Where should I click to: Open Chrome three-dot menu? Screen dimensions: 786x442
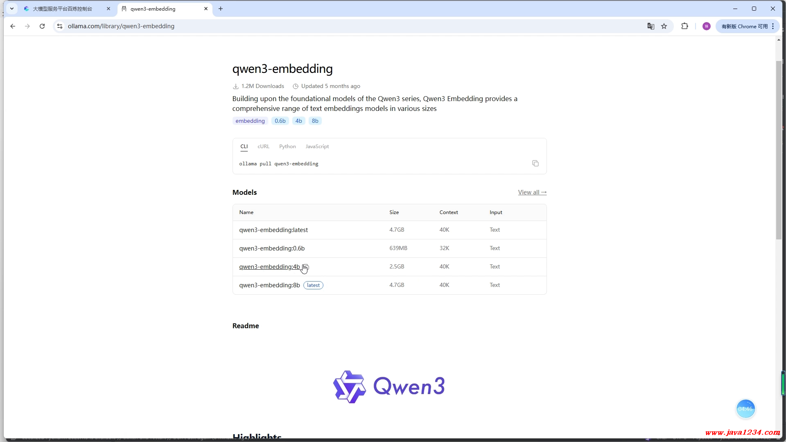tap(773, 26)
